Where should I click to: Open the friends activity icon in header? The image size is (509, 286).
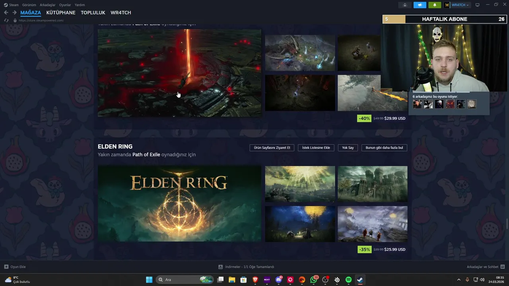[x=405, y=5]
